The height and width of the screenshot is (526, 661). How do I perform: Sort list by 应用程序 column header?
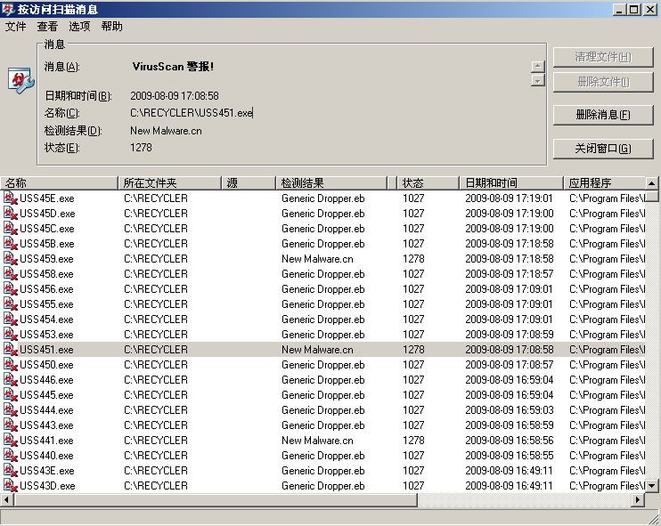point(604,182)
